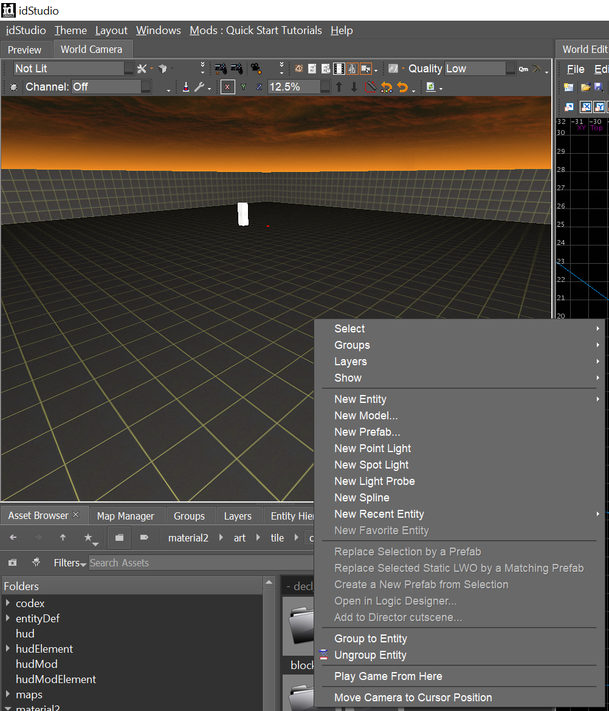The image size is (609, 711).
Task: Click the green refresh document icon
Action: point(431,87)
